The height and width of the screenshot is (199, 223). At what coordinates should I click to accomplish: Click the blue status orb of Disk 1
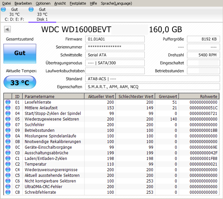31,9
